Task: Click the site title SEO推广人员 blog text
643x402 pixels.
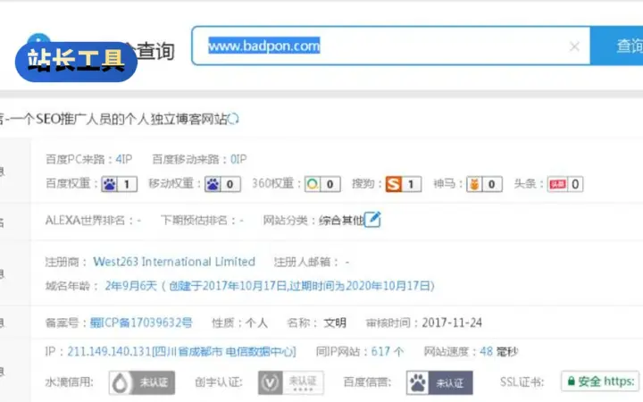Action: 113,119
